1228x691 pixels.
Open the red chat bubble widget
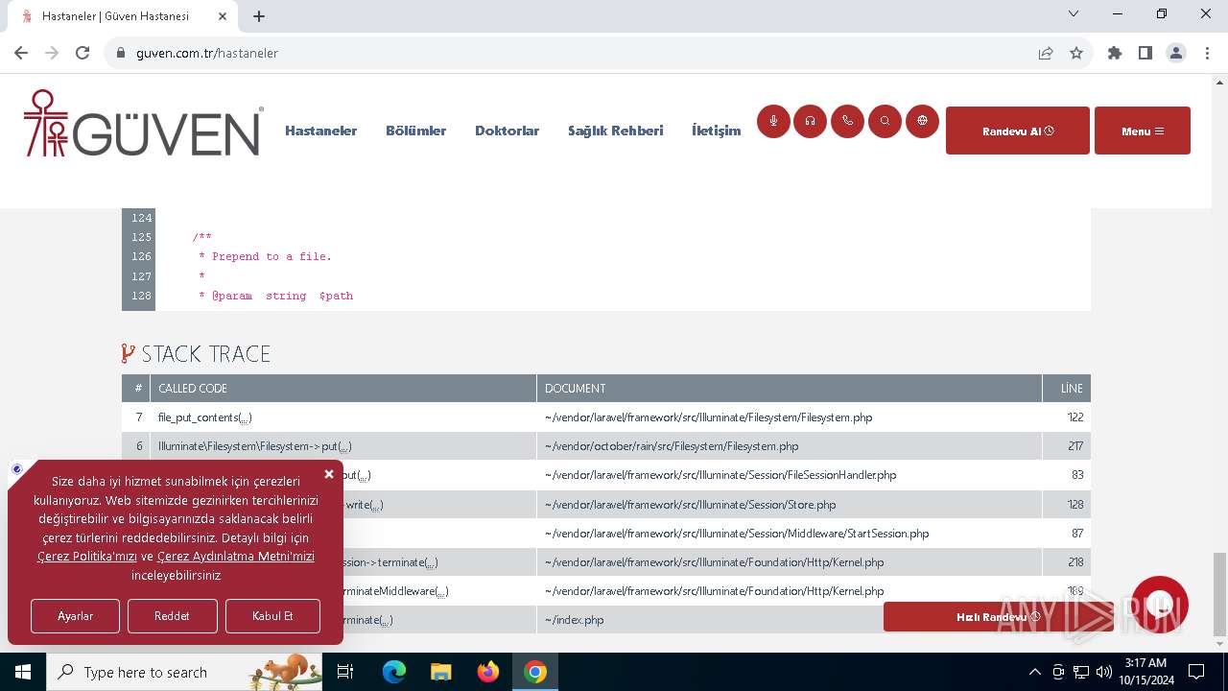tap(1160, 605)
